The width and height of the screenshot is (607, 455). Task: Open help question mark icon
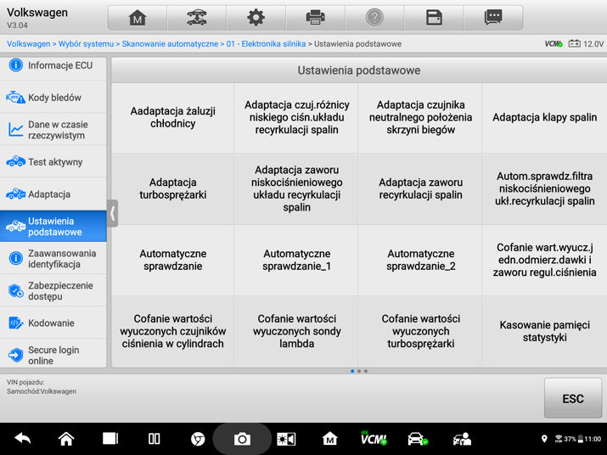click(374, 18)
